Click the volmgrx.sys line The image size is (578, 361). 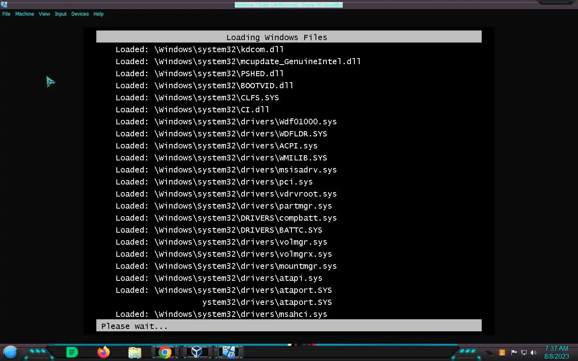pos(224,254)
